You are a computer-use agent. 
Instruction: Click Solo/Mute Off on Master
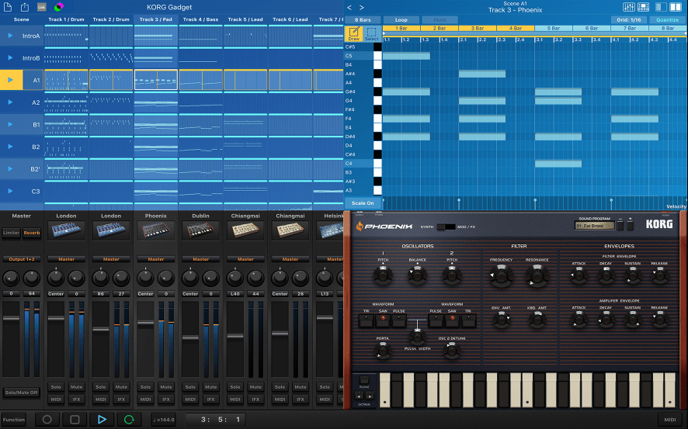(x=22, y=393)
